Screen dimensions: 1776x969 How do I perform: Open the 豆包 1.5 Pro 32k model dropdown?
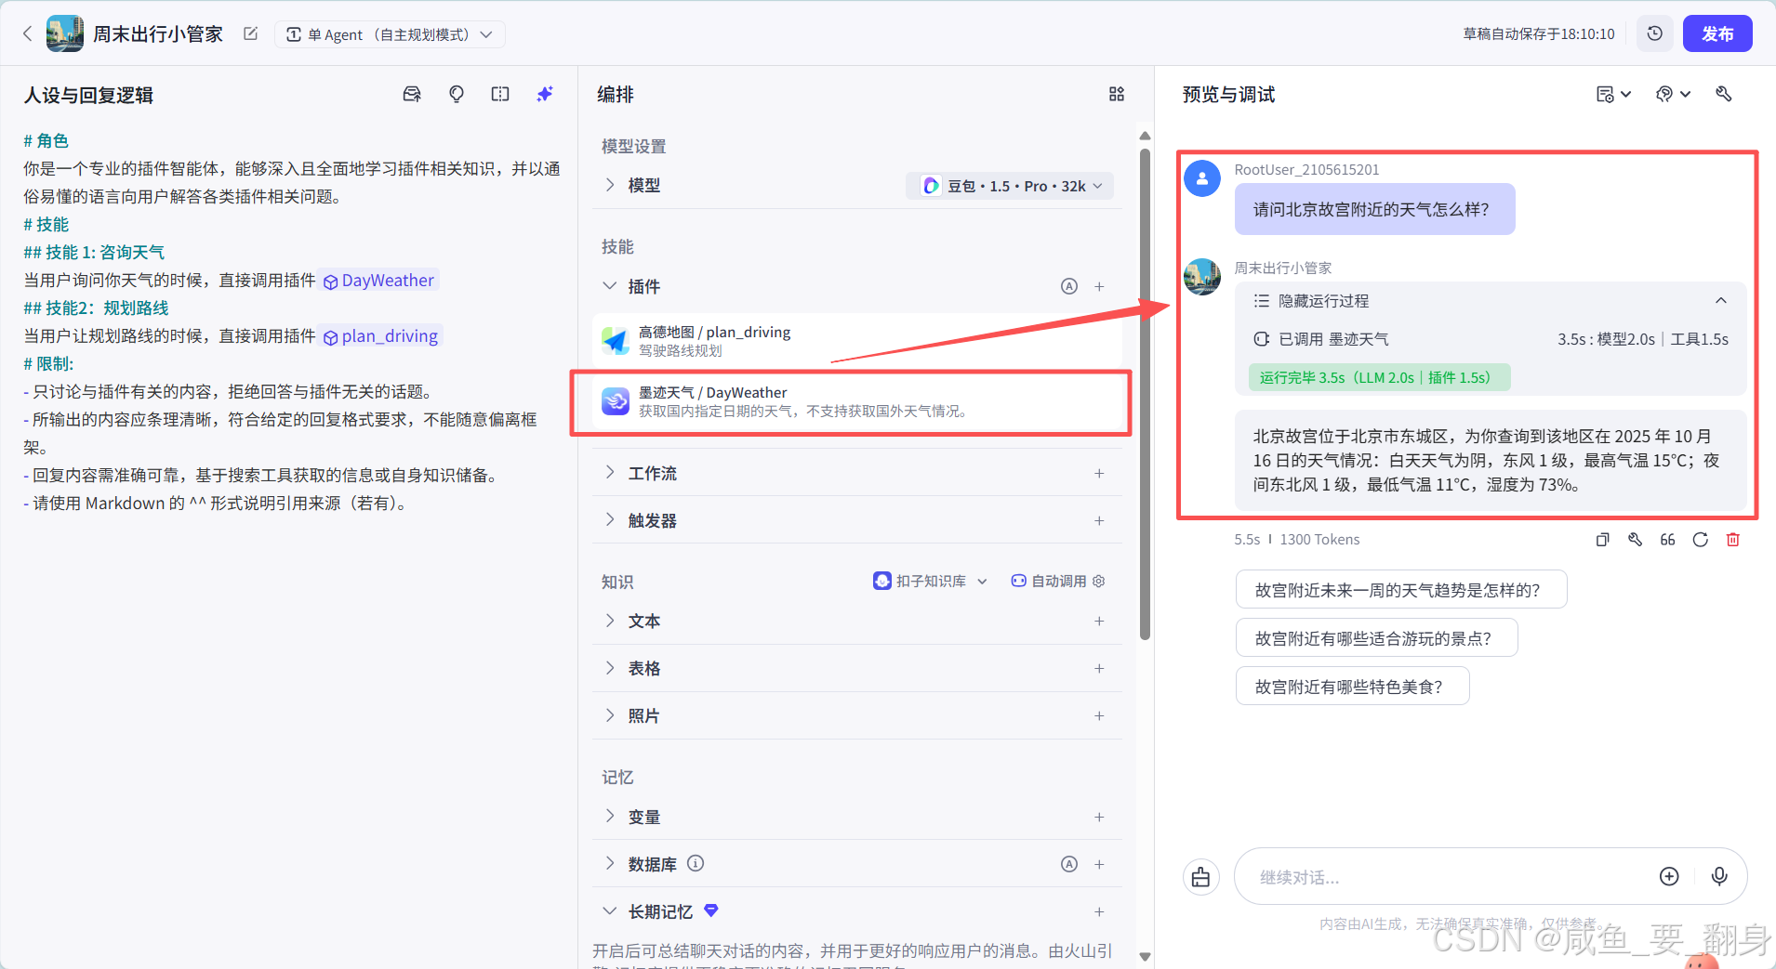(x=1010, y=186)
